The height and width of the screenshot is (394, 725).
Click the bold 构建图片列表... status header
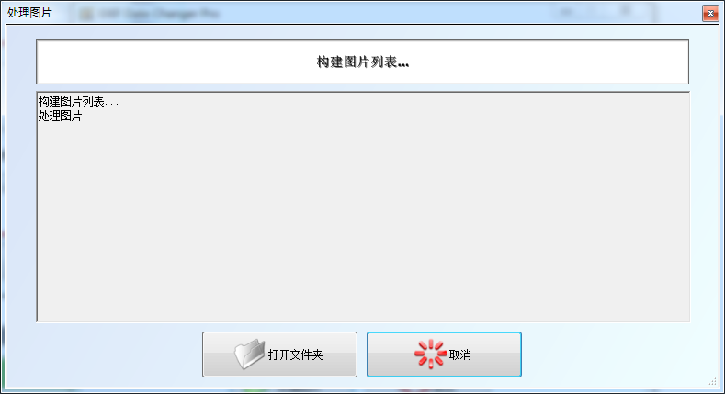coord(363,62)
